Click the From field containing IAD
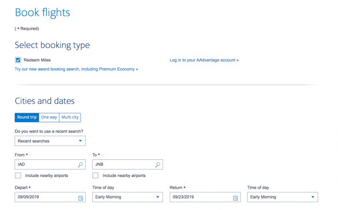The width and height of the screenshot is (338, 210). (x=45, y=165)
